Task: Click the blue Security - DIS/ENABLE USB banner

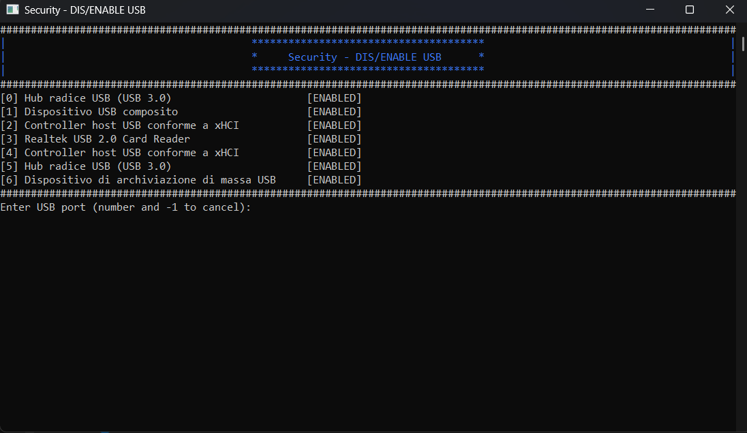Action: [x=365, y=57]
